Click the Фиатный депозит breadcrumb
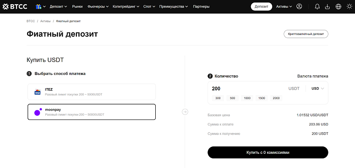 [68, 21]
